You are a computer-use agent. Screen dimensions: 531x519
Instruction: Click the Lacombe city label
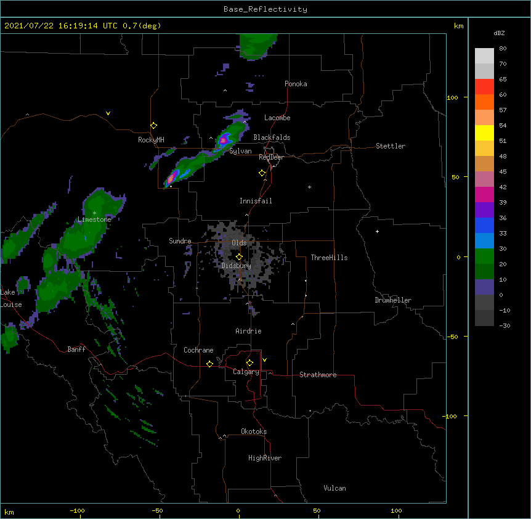277,118
